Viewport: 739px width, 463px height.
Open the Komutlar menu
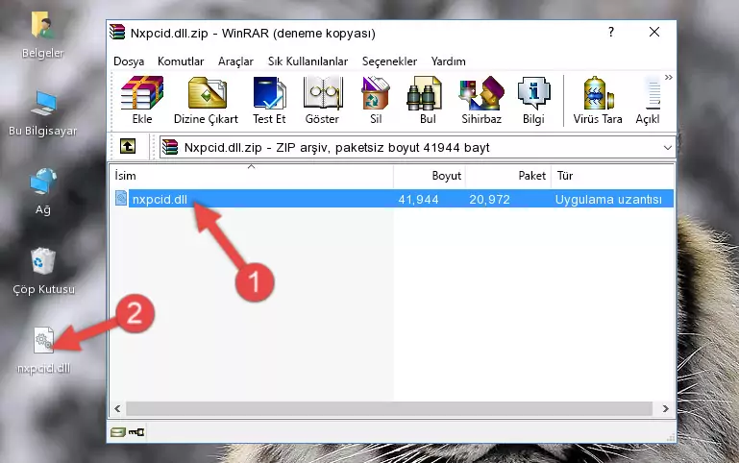coord(181,61)
